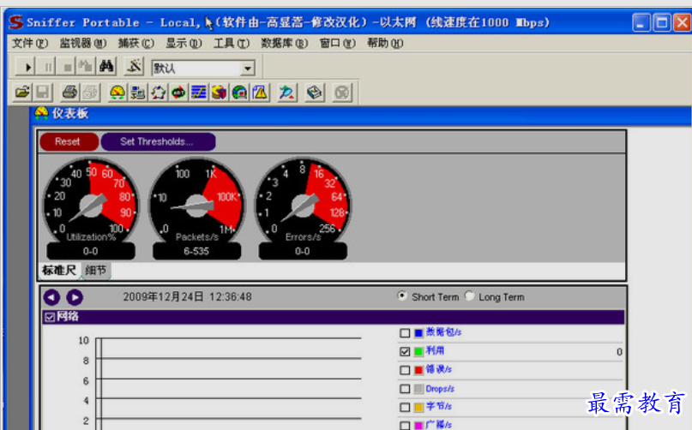Click the green 利用 color swatch

click(418, 351)
